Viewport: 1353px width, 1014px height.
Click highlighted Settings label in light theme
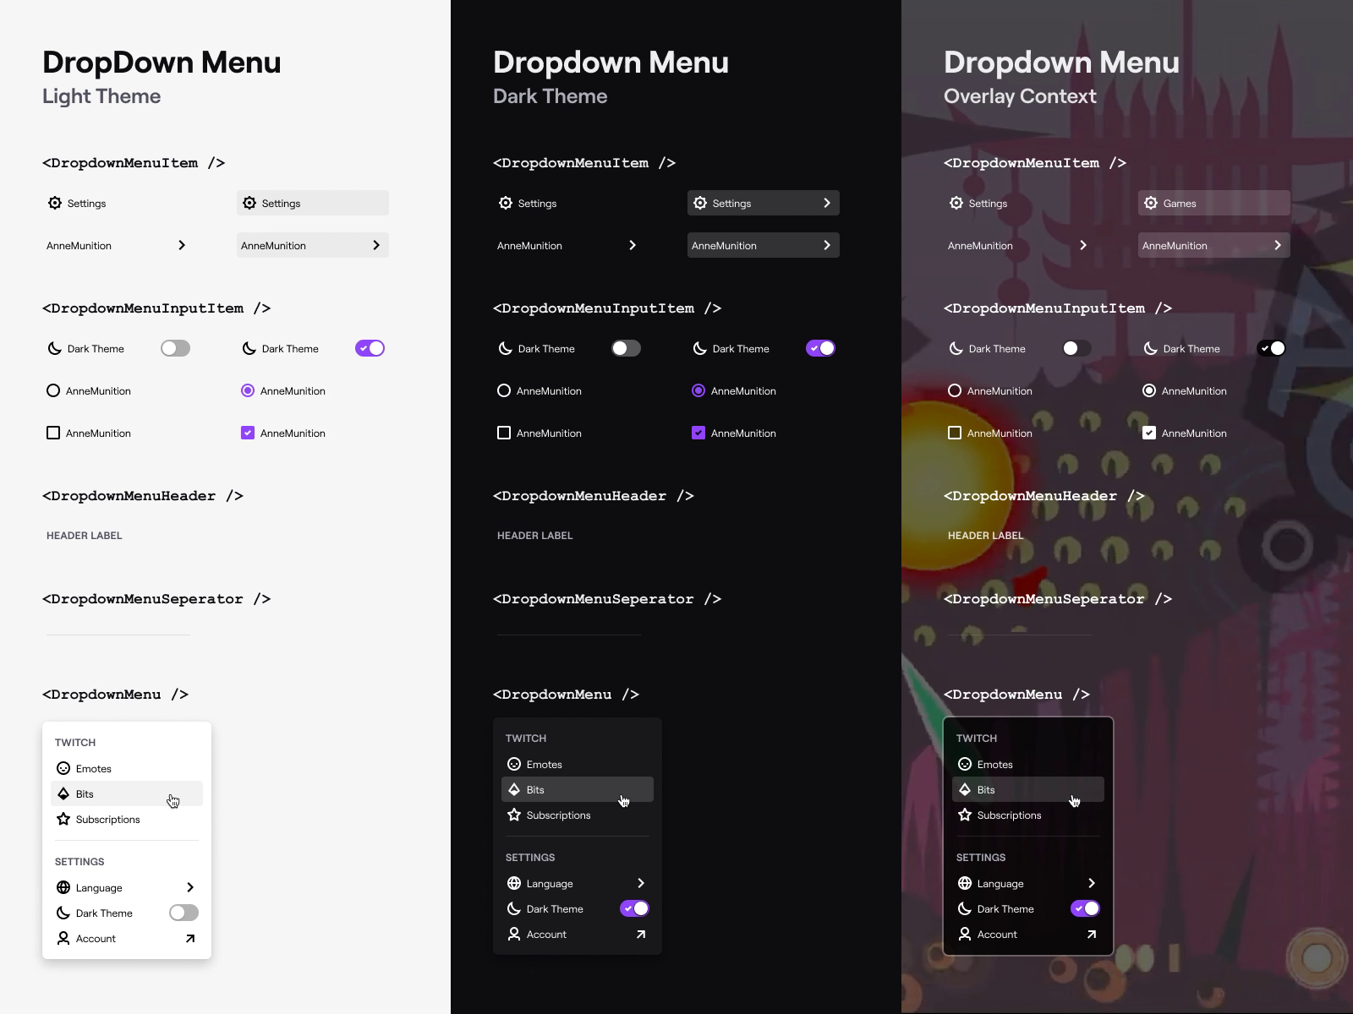[281, 204]
